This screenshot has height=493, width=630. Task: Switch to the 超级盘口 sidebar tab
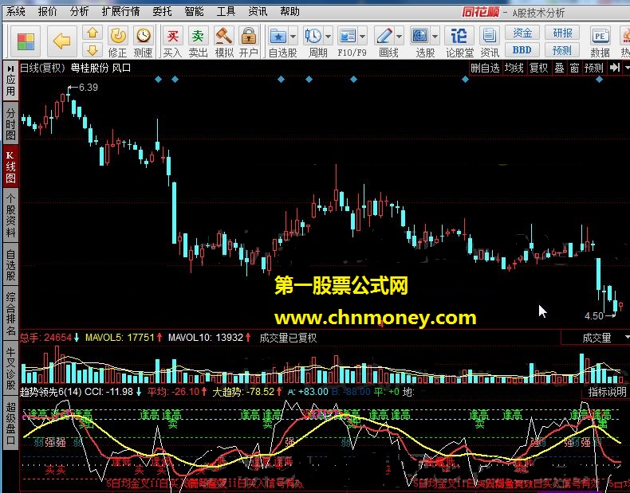10,422
